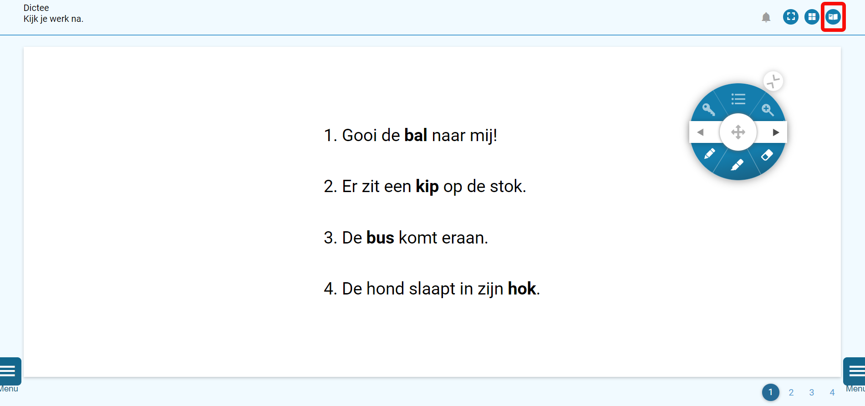The width and height of the screenshot is (865, 406).
Task: Go to next slide with right arrow
Action: tap(776, 132)
